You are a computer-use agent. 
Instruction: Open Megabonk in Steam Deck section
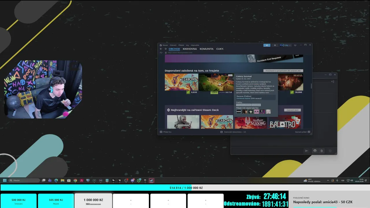217,122
